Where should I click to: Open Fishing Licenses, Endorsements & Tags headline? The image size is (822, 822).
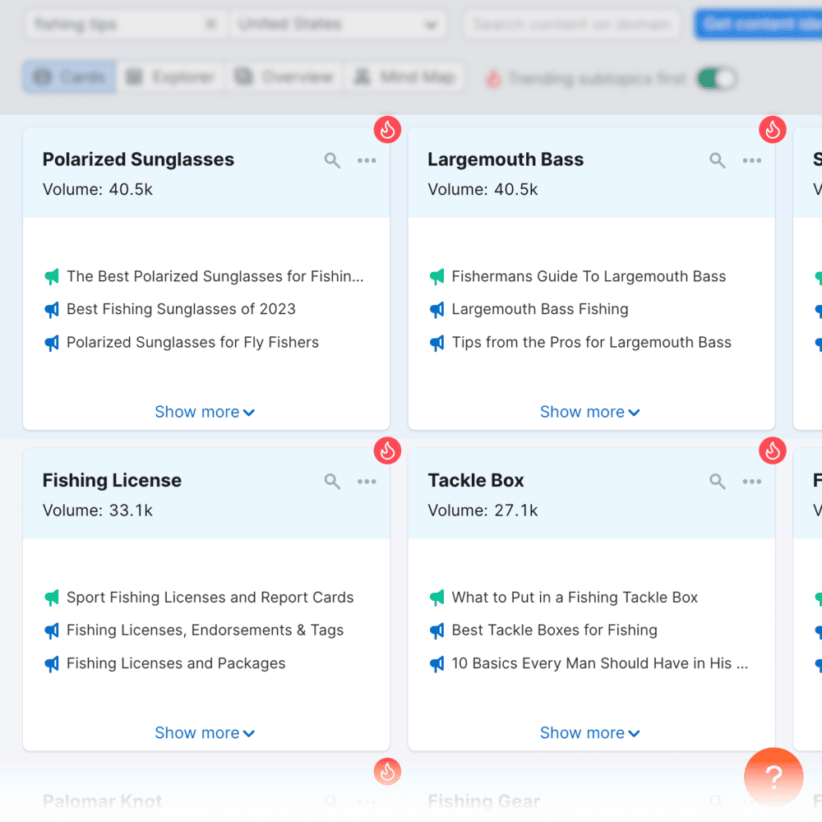click(x=205, y=630)
